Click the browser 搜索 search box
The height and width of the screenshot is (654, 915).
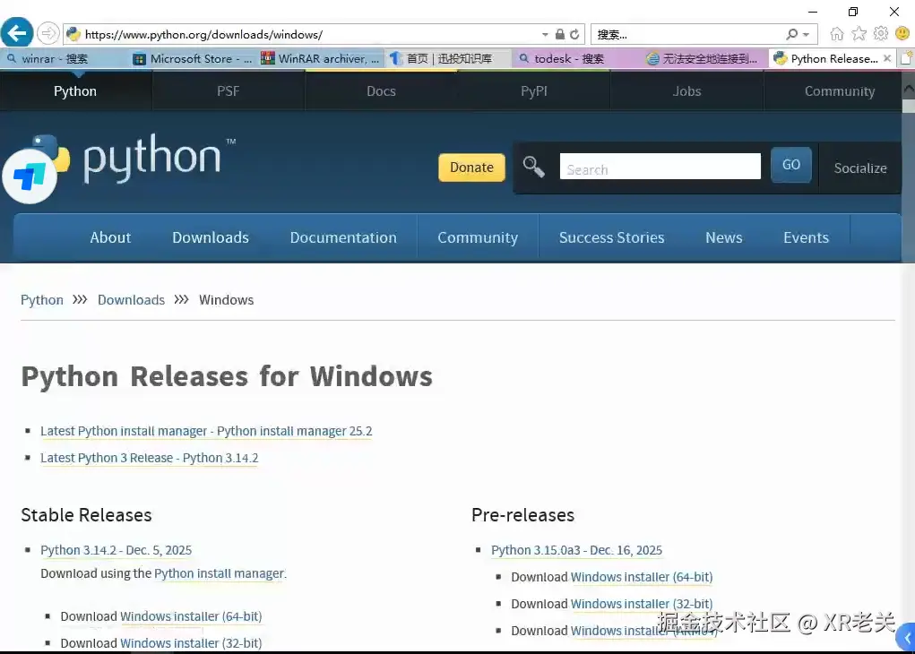[688, 34]
